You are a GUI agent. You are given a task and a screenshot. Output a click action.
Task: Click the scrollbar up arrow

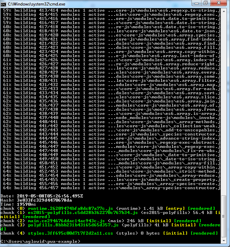pyautogui.click(x=224, y=11)
